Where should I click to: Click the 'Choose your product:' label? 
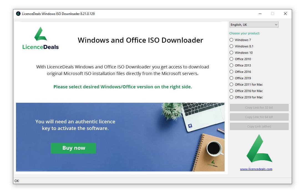tap(245, 33)
